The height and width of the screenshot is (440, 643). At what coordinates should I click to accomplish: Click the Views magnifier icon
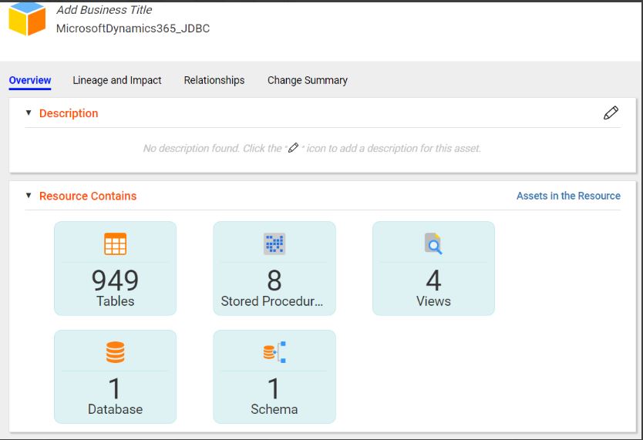(433, 244)
